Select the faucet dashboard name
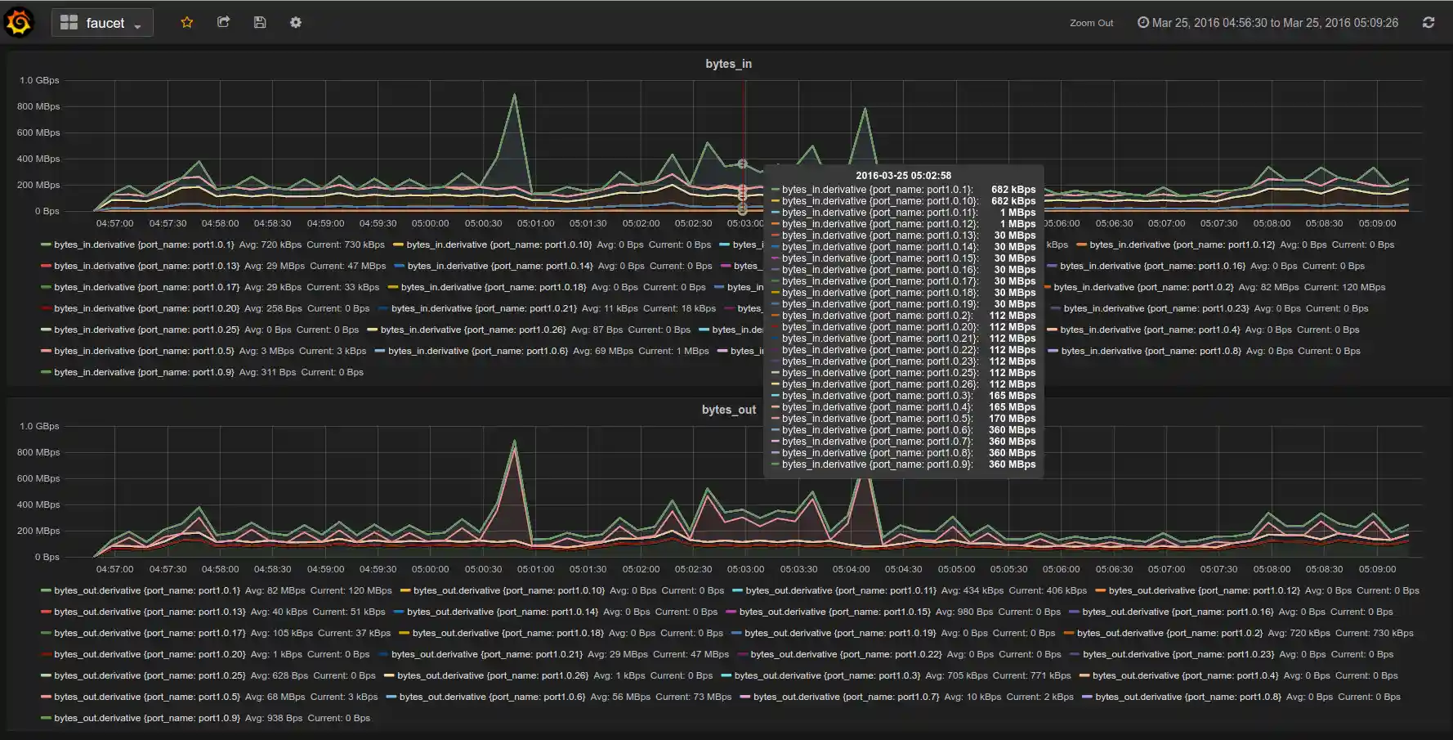The height and width of the screenshot is (740, 1453). click(105, 22)
